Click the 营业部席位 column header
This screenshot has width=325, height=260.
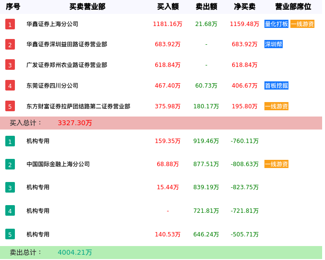pyautogui.click(x=293, y=7)
